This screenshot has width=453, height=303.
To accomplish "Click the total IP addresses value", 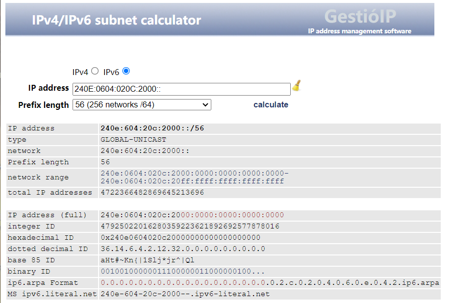I will 152,192.
